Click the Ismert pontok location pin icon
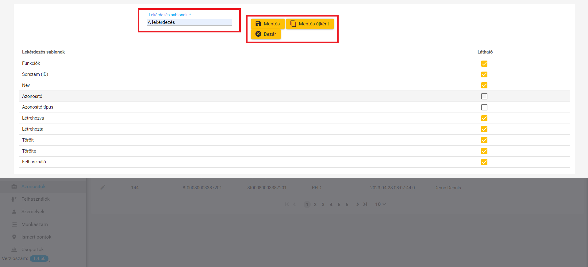 (x=14, y=237)
